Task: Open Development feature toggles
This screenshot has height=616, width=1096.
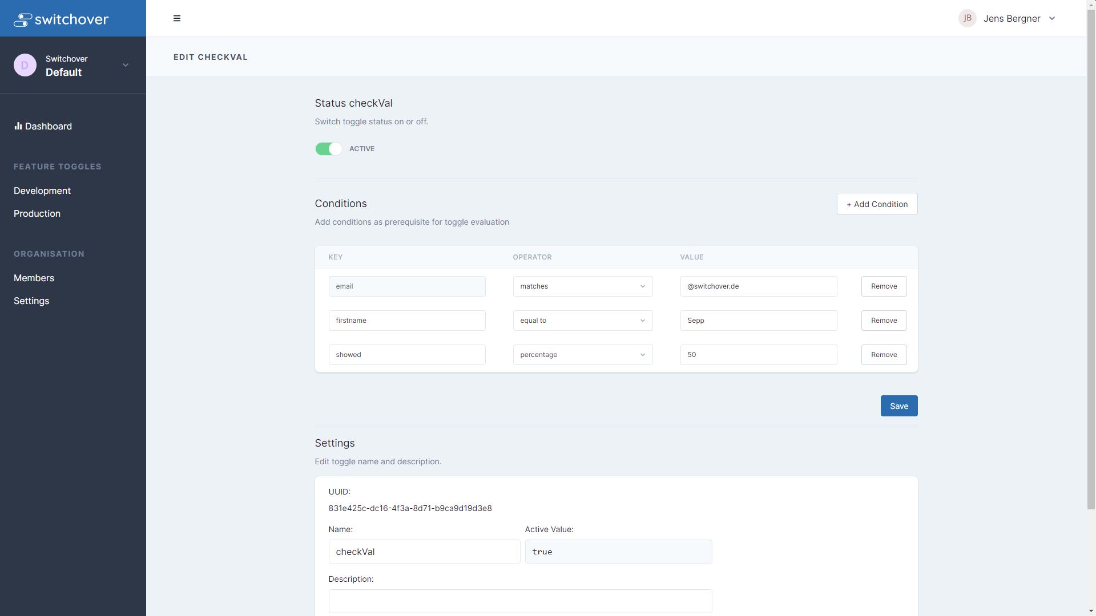Action: pyautogui.click(x=42, y=191)
